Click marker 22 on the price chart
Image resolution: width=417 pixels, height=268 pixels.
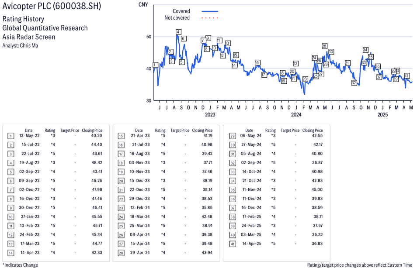[x=295, y=63]
